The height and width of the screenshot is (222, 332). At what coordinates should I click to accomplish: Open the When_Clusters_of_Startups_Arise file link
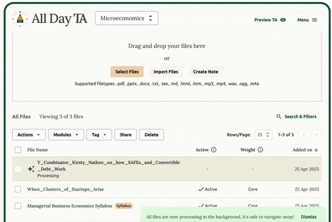66,189
